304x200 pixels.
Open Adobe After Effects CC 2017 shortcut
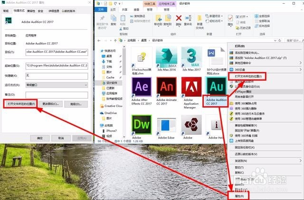click(142, 87)
